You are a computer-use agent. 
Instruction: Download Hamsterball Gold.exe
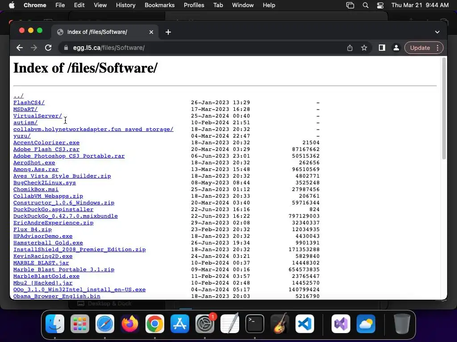point(48,243)
